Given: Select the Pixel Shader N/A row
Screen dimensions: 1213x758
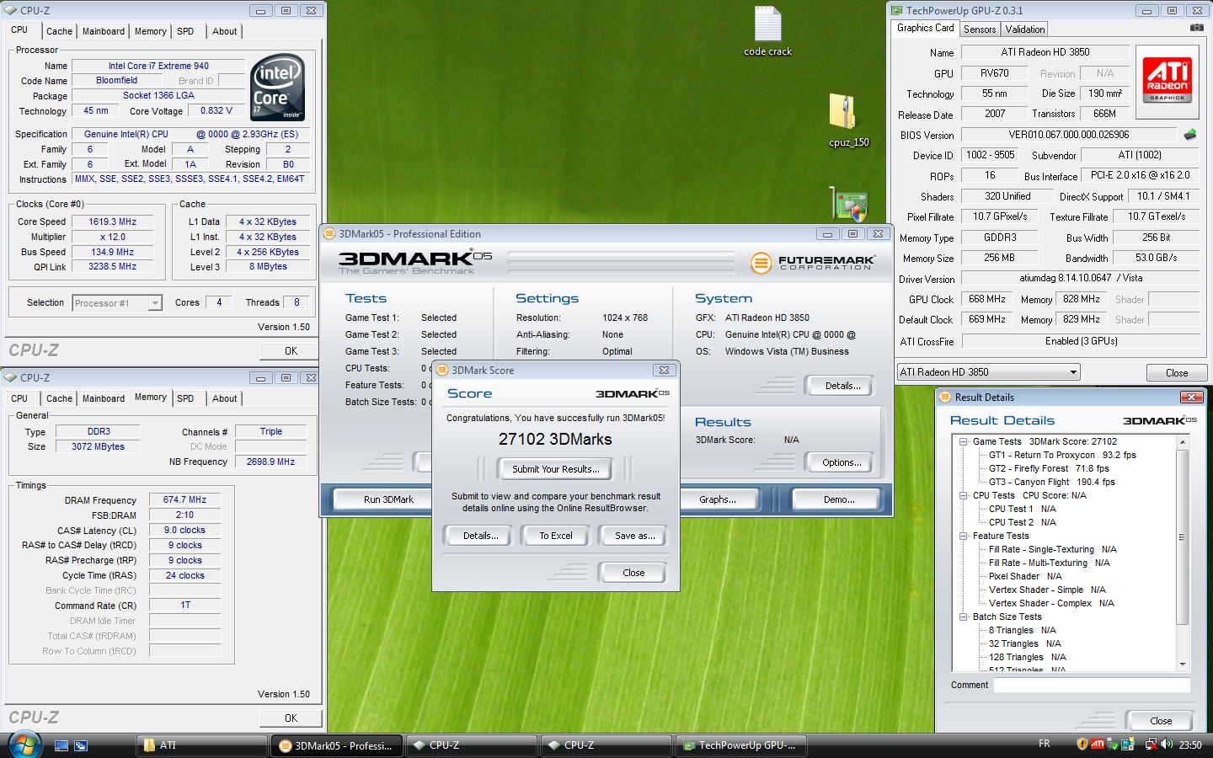Looking at the screenshot, I should (x=1025, y=576).
